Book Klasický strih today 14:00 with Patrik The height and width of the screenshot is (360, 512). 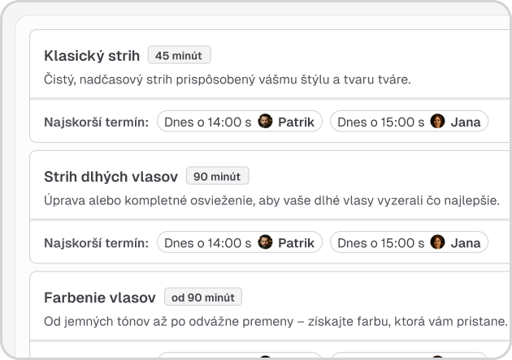click(x=240, y=122)
